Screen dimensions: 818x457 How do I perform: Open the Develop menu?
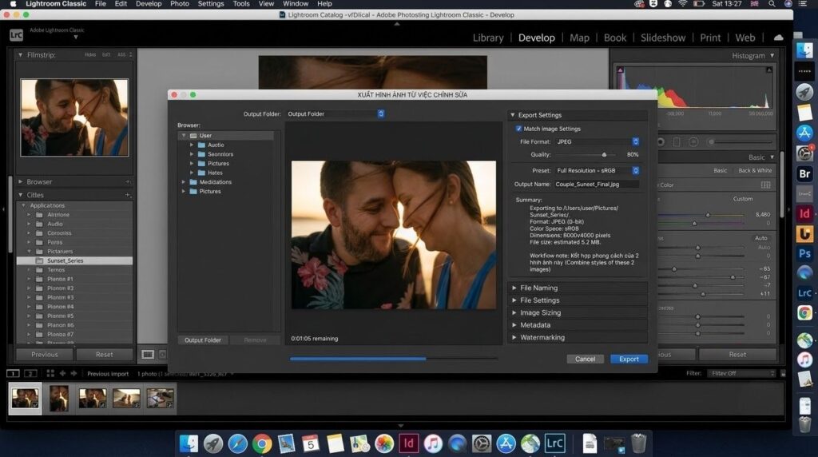click(x=149, y=4)
